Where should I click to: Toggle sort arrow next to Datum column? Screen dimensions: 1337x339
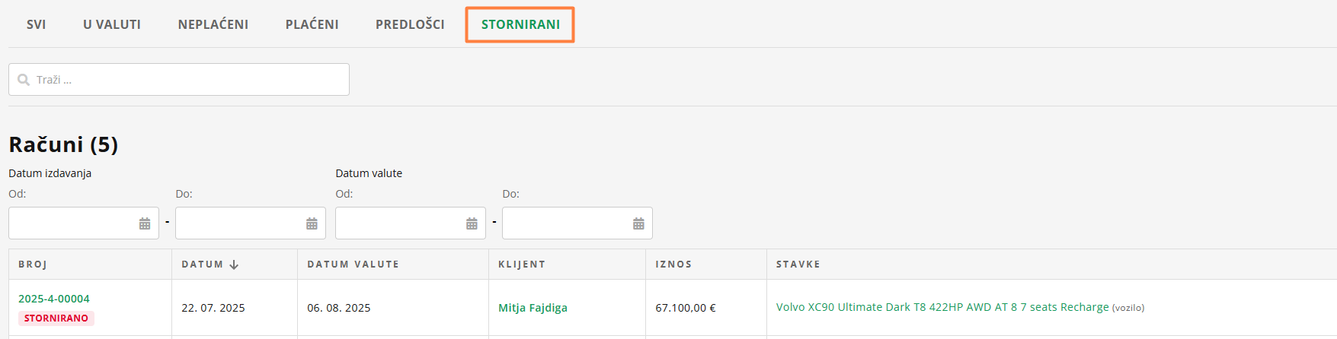[x=234, y=265]
